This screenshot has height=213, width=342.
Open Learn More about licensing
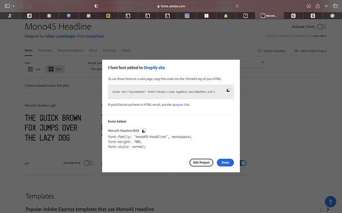(x=320, y=36)
